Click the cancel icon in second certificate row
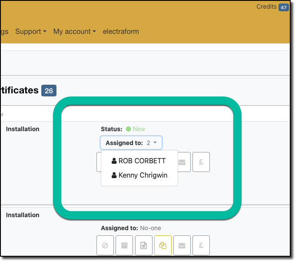Image resolution: width=295 pixels, height=261 pixels. pyautogui.click(x=105, y=245)
